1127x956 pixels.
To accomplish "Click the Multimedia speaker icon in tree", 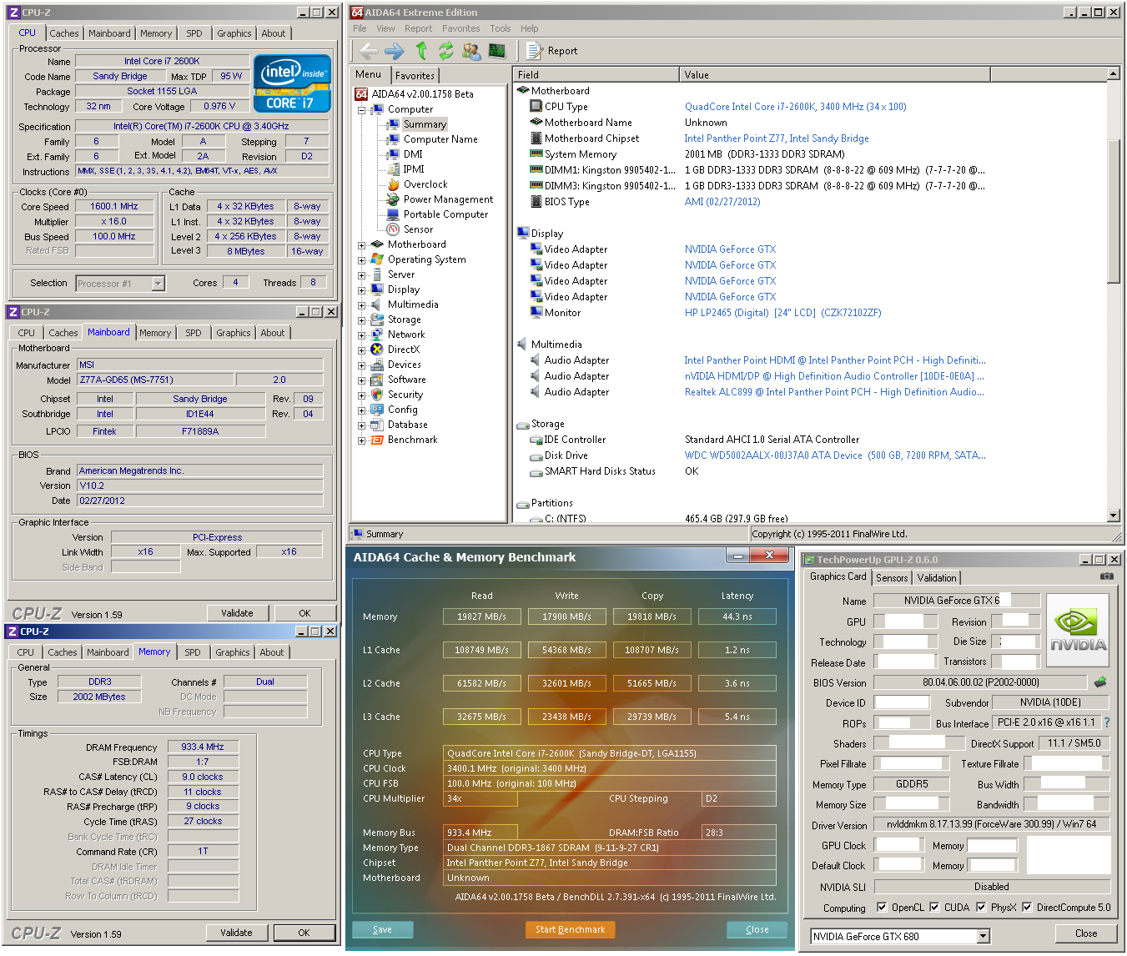I will click(x=377, y=304).
